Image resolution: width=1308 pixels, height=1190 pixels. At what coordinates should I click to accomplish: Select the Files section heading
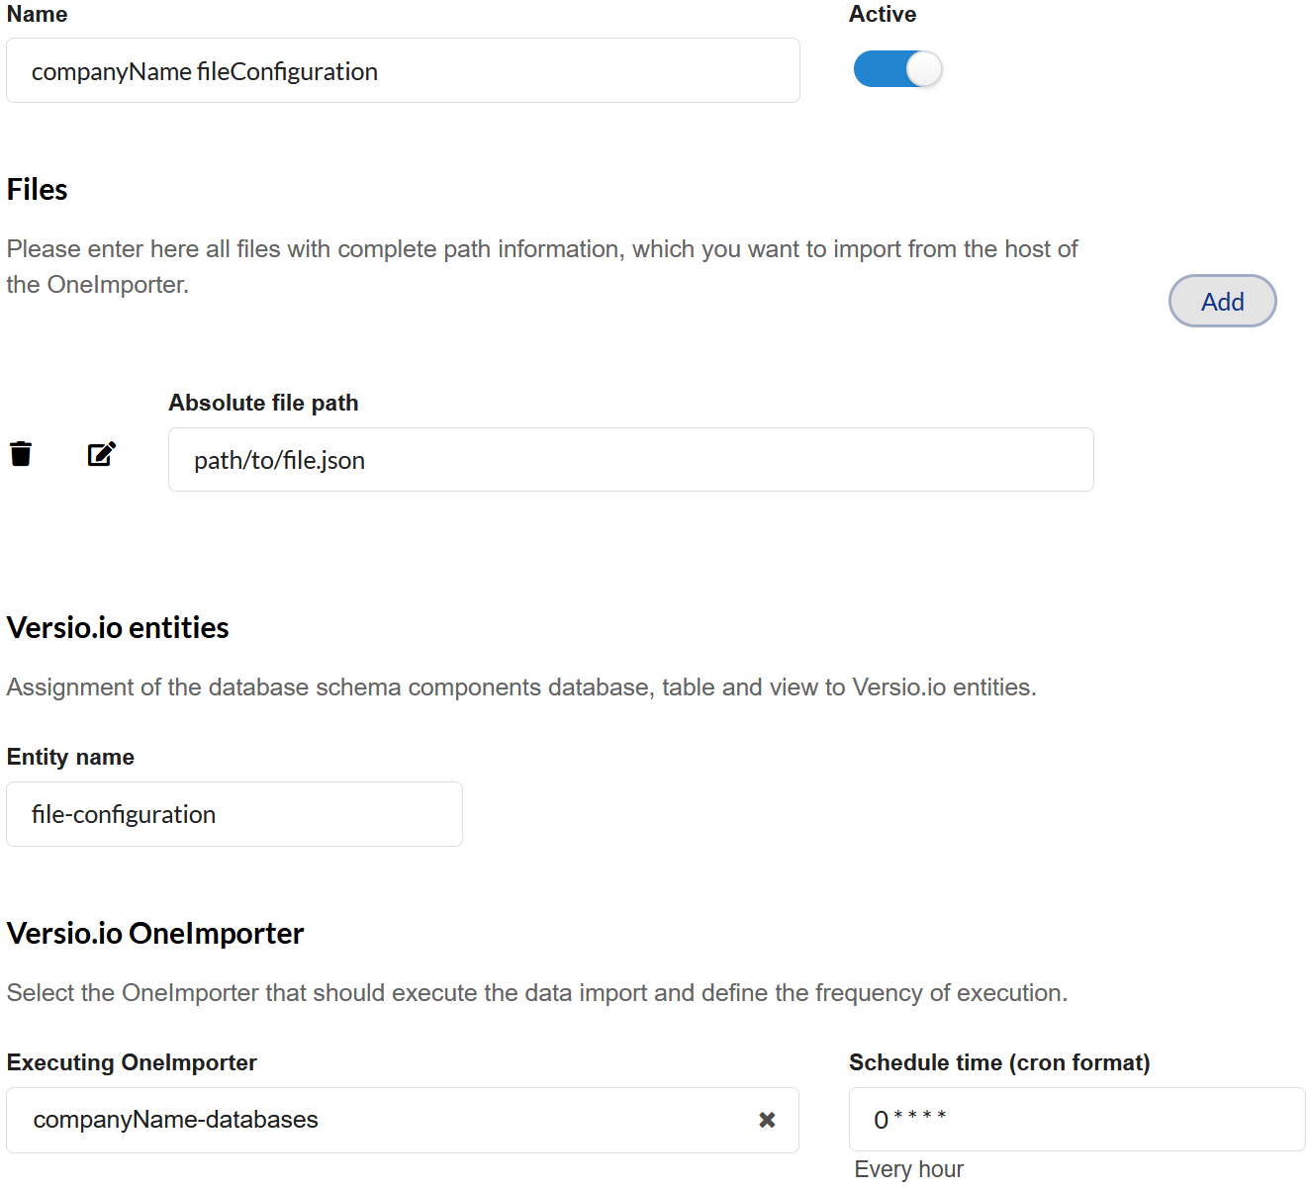pos(38,189)
